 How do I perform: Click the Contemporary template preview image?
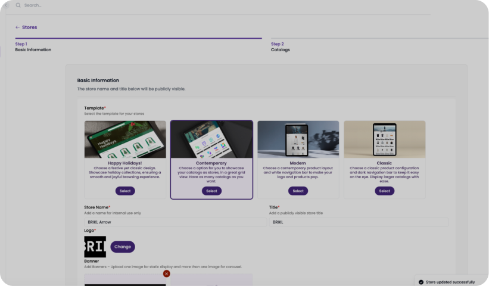211,139
